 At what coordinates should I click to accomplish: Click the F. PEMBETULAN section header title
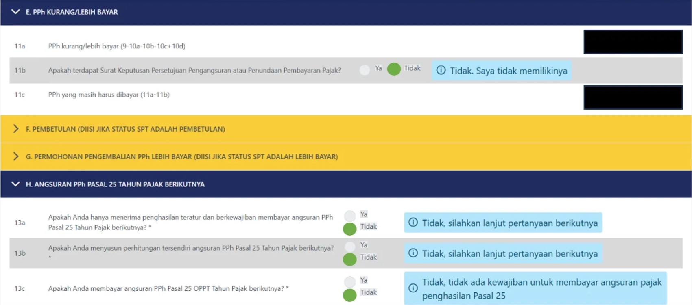tap(125, 129)
